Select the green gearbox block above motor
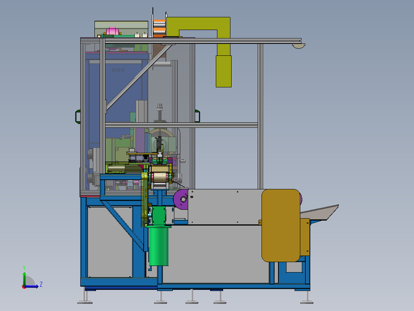Image resolution: width=414 pixels, height=311 pixels. click(x=159, y=216)
